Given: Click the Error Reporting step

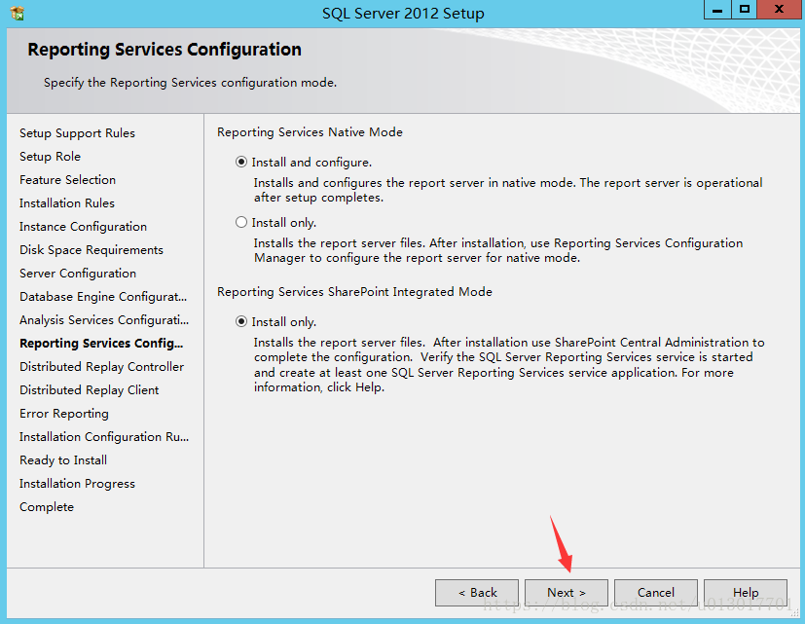Looking at the screenshot, I should point(64,414).
